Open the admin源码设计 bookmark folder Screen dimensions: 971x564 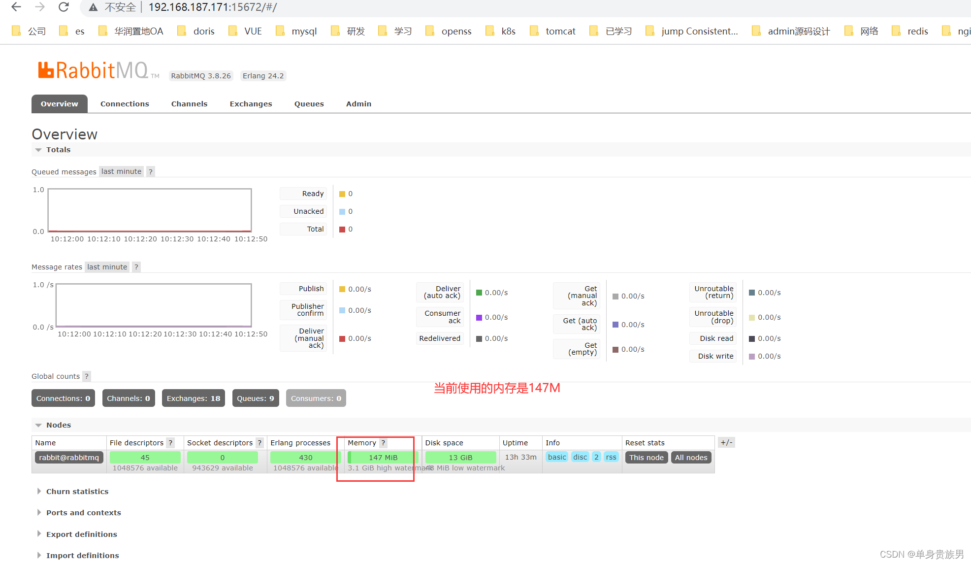click(x=791, y=31)
